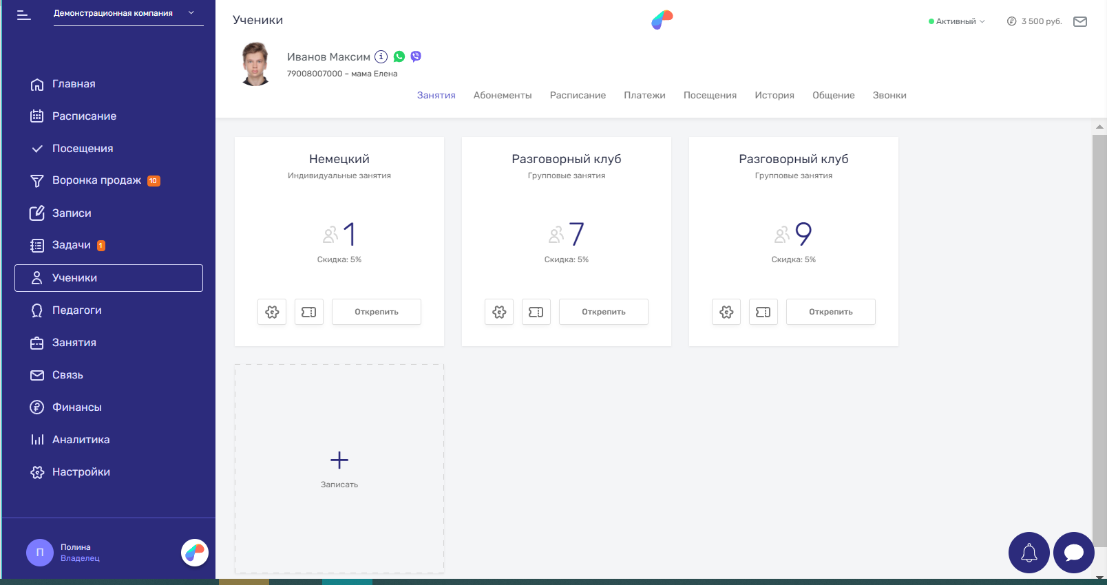This screenshot has width=1107, height=585.
Task: Open the chat bubble support button
Action: coord(1073,553)
